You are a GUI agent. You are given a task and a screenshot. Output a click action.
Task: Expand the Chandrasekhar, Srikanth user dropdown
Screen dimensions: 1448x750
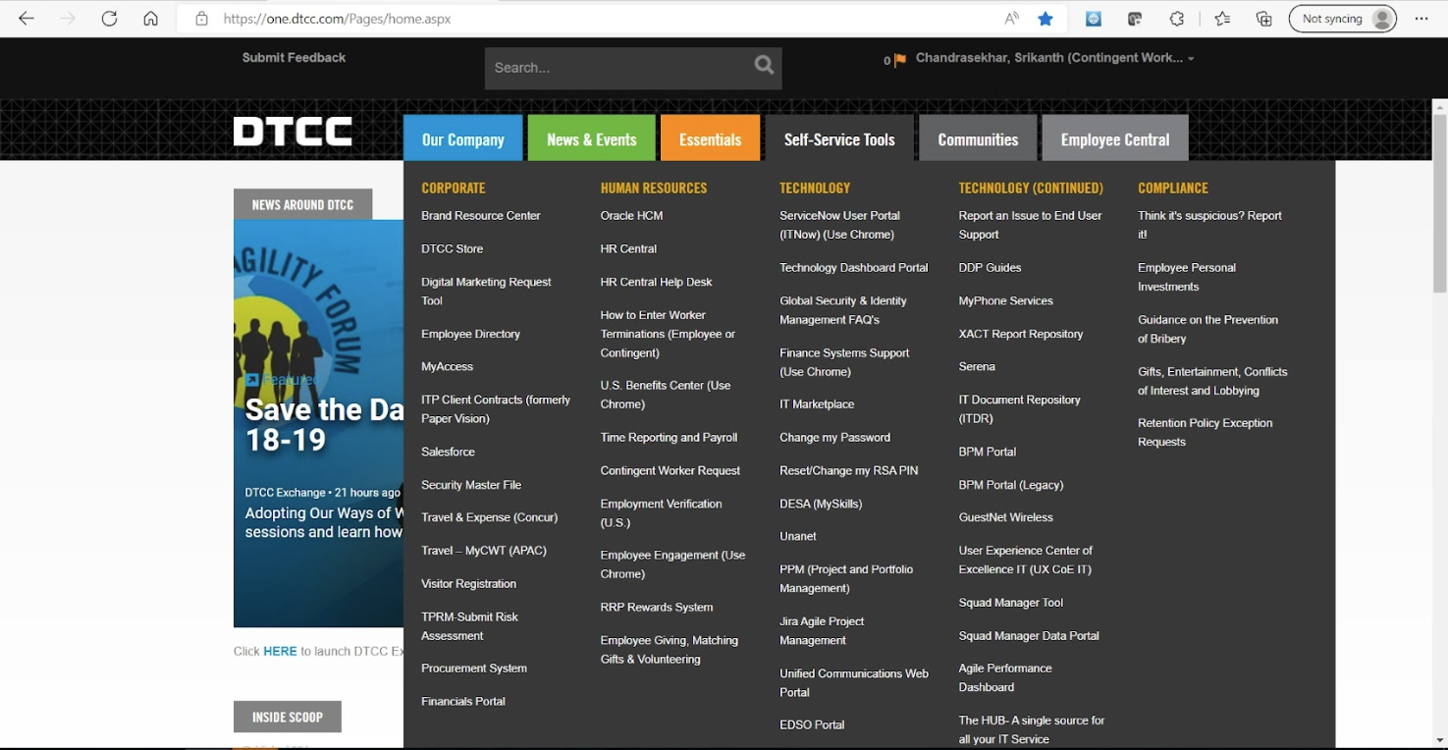(1055, 58)
